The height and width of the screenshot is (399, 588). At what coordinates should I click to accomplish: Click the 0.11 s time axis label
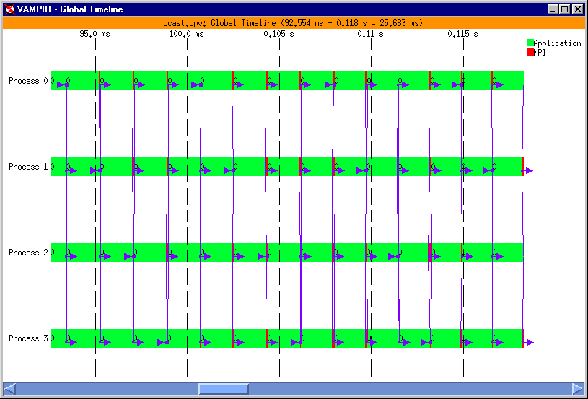(x=371, y=34)
